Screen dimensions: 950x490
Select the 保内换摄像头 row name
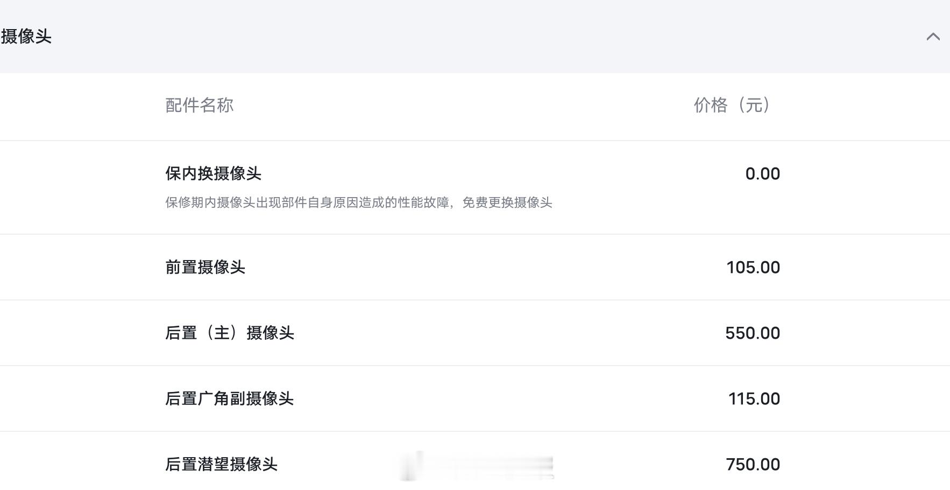213,173
